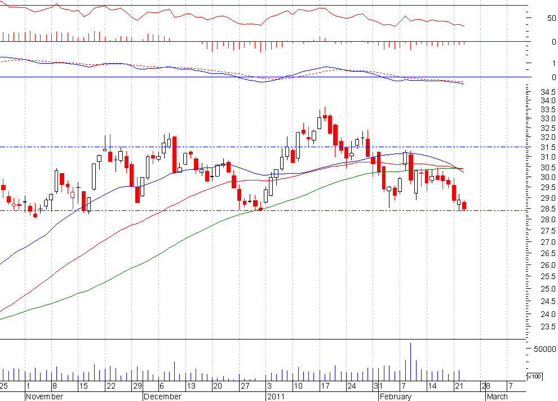
Task: Click the 25.5 price axis label
Action: click(x=548, y=277)
